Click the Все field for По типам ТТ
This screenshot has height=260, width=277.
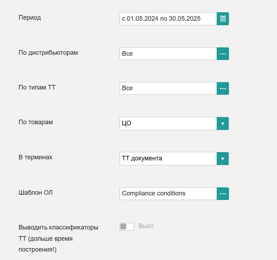[168, 88]
